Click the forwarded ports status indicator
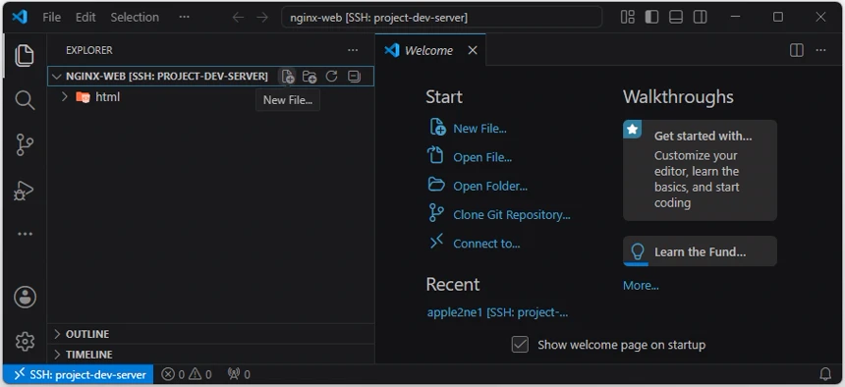The image size is (845, 387). (239, 374)
